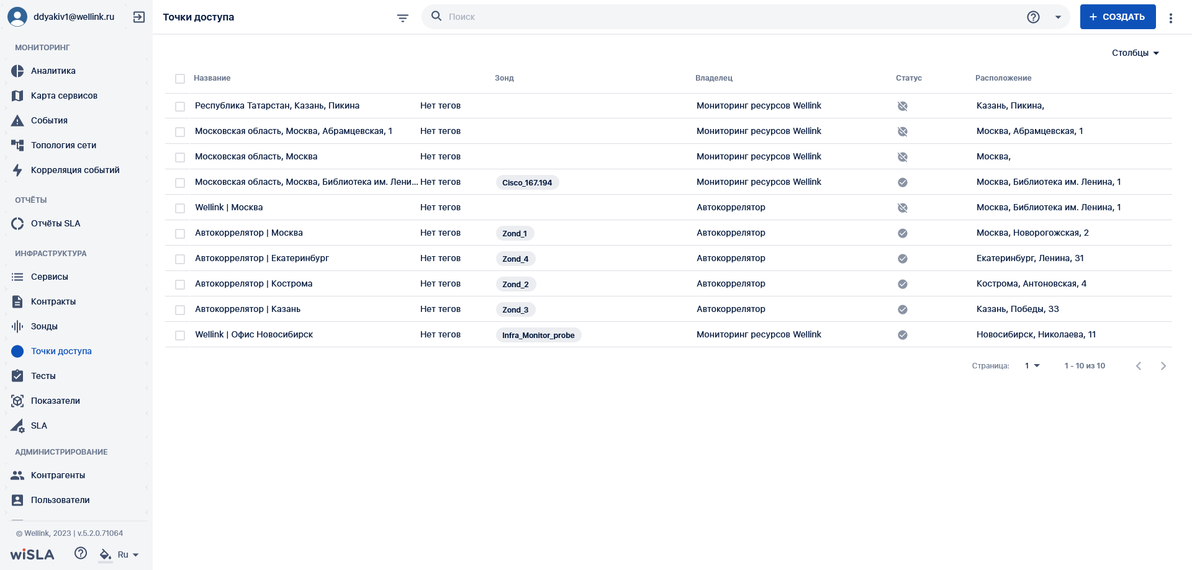The width and height of the screenshot is (1192, 570).
Task: Click the Пользователи user icon
Action: (x=17, y=500)
